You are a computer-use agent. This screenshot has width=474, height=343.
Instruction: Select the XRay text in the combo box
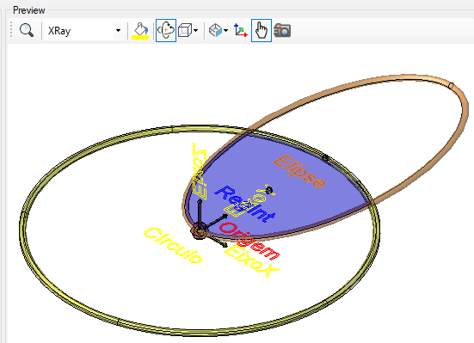(59, 31)
